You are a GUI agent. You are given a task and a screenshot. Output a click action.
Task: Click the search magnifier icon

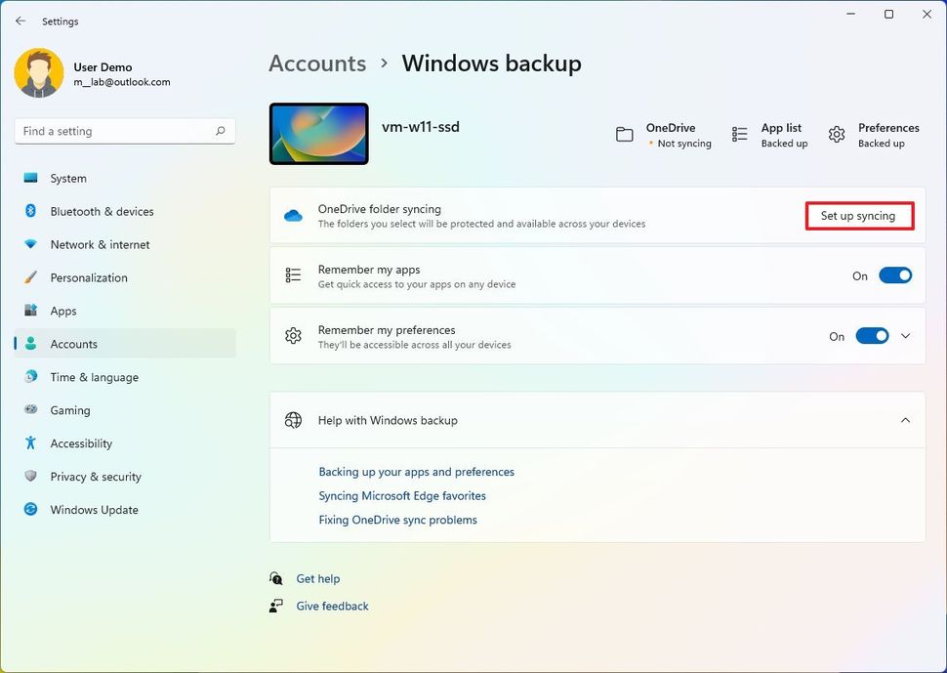coord(221,131)
